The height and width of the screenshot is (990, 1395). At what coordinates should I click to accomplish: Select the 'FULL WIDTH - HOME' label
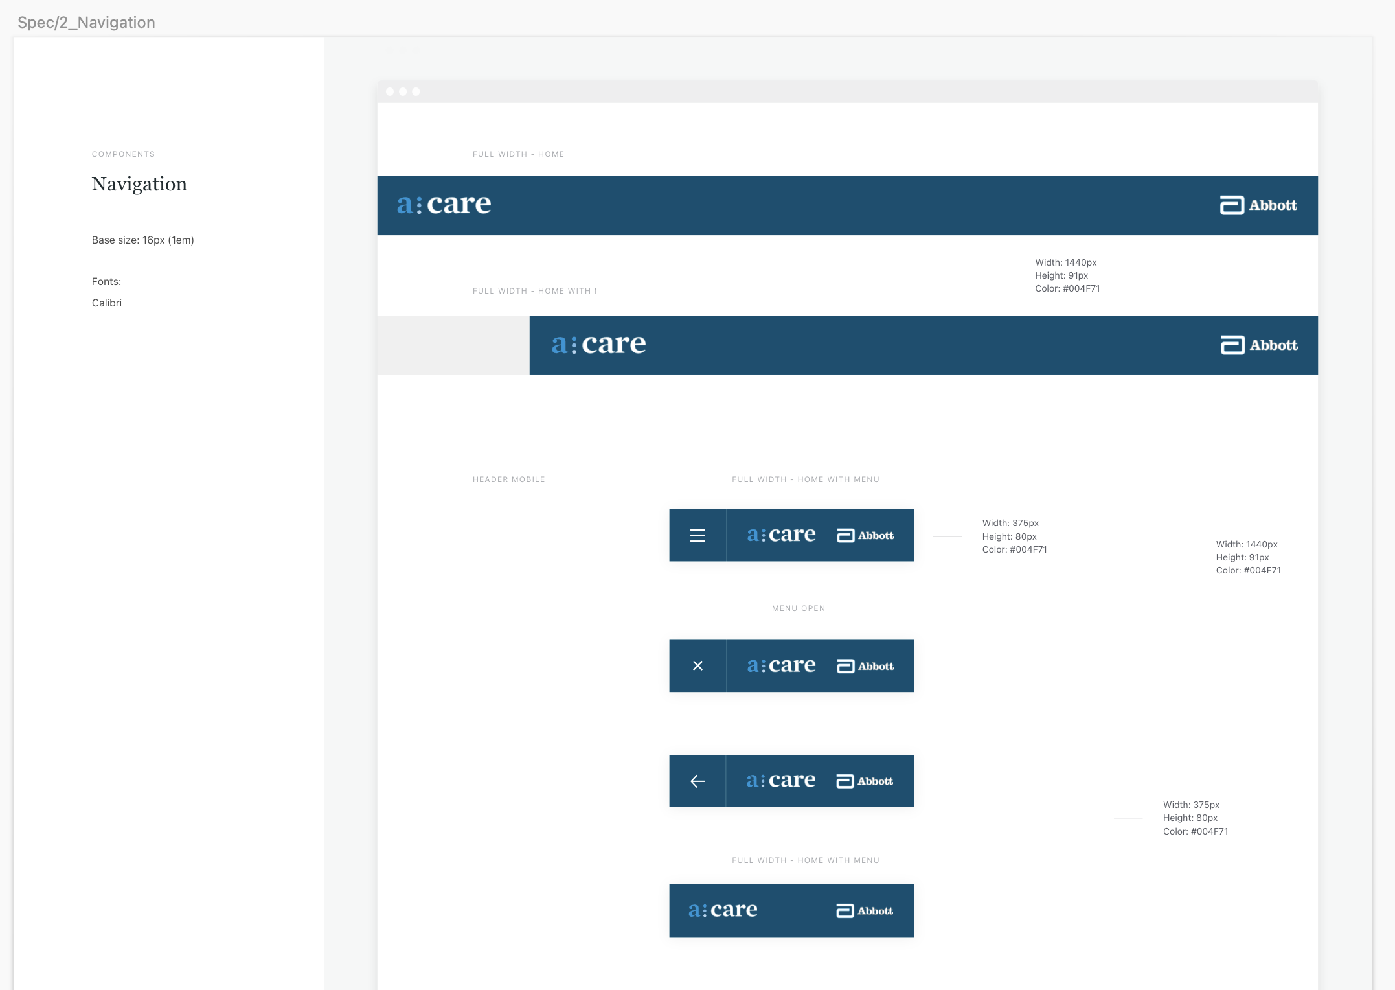[x=518, y=154]
